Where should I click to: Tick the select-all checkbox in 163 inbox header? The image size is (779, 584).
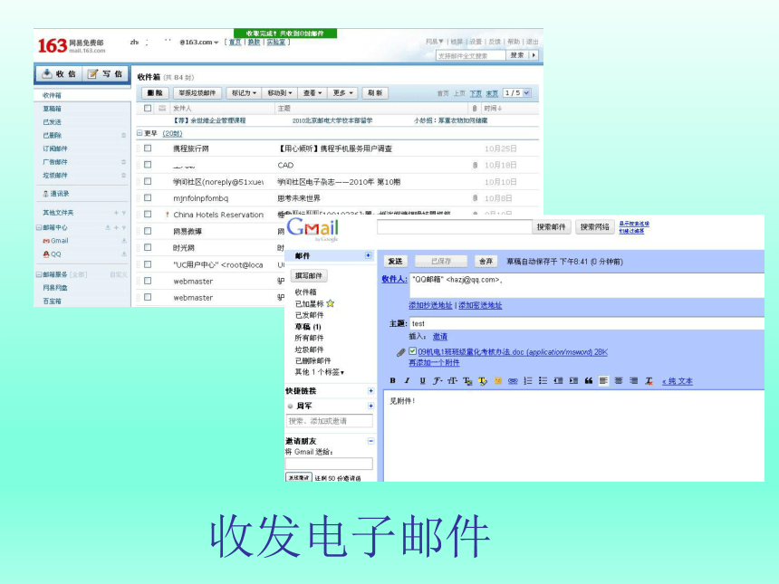click(148, 108)
